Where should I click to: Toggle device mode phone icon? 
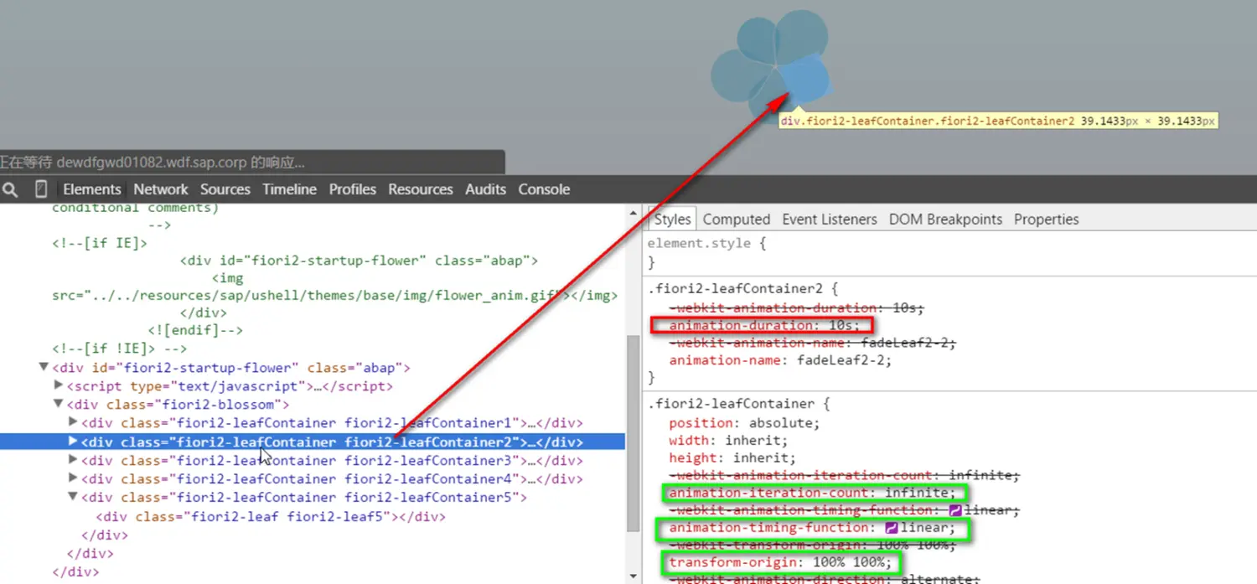coord(40,189)
